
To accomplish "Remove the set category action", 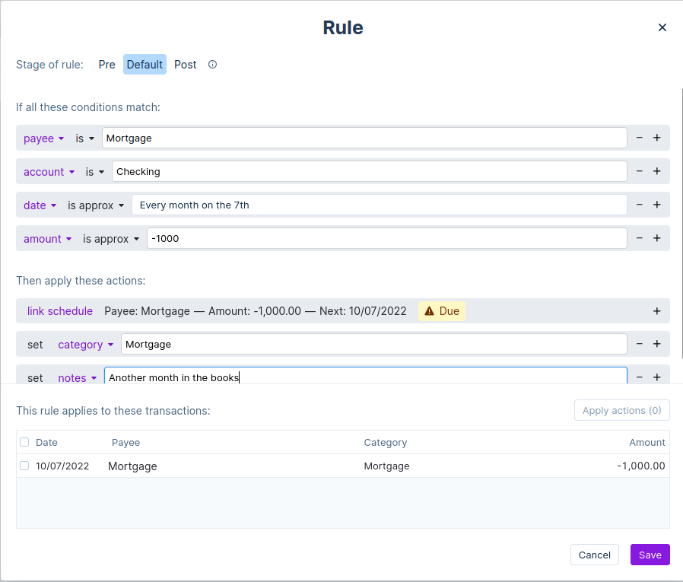I will pyautogui.click(x=640, y=344).
